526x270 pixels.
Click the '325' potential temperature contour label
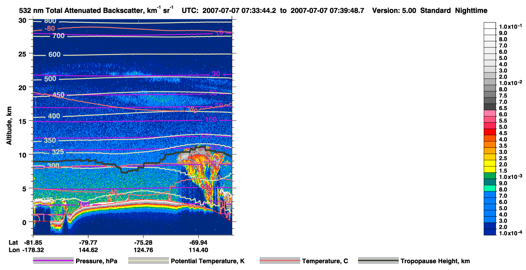pos(58,152)
